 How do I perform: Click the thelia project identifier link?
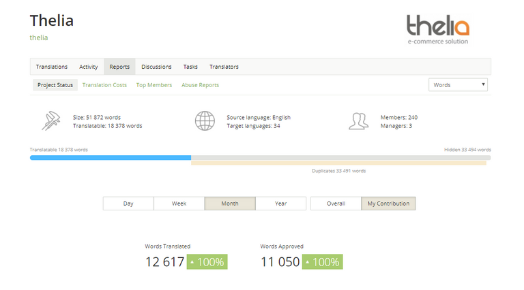(x=39, y=37)
